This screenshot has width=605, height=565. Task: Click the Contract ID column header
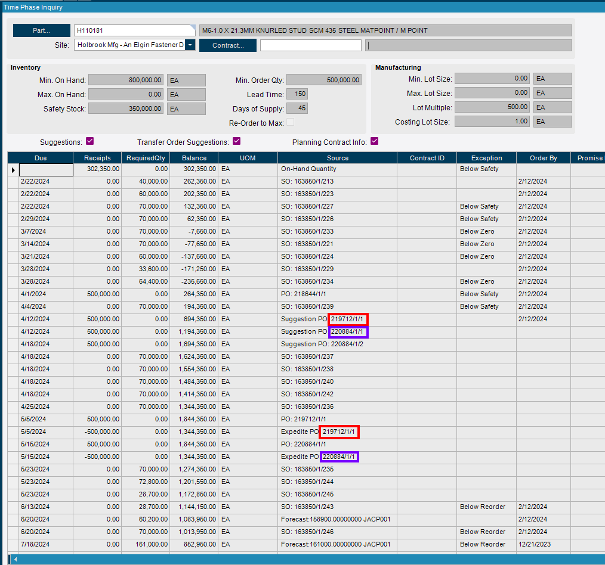[427, 158]
